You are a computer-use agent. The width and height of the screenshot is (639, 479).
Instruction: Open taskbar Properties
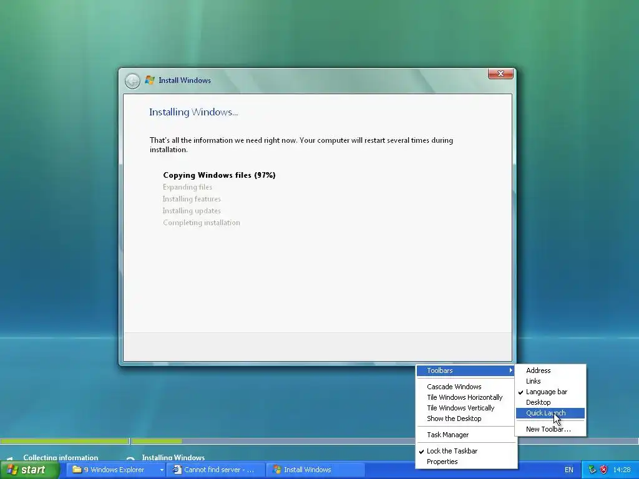click(x=466, y=462)
